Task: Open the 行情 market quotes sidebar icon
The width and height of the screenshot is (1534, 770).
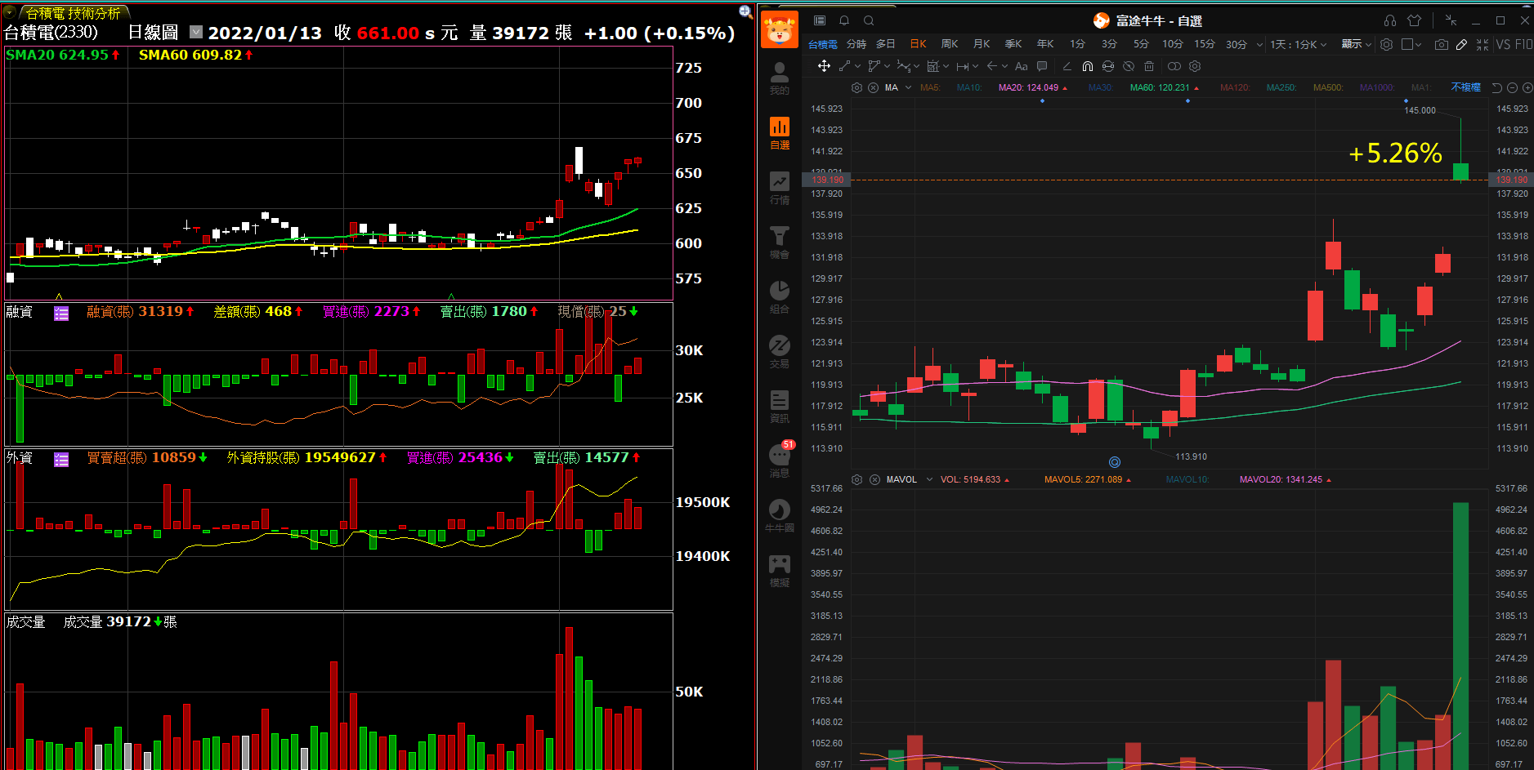Action: point(780,188)
